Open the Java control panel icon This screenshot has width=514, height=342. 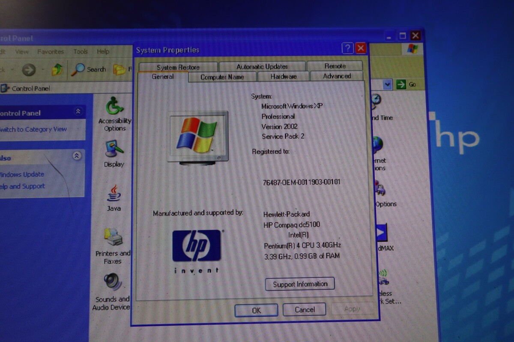(114, 194)
